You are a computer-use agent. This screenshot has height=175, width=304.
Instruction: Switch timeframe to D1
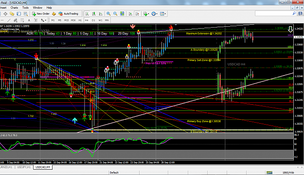point(93,20)
